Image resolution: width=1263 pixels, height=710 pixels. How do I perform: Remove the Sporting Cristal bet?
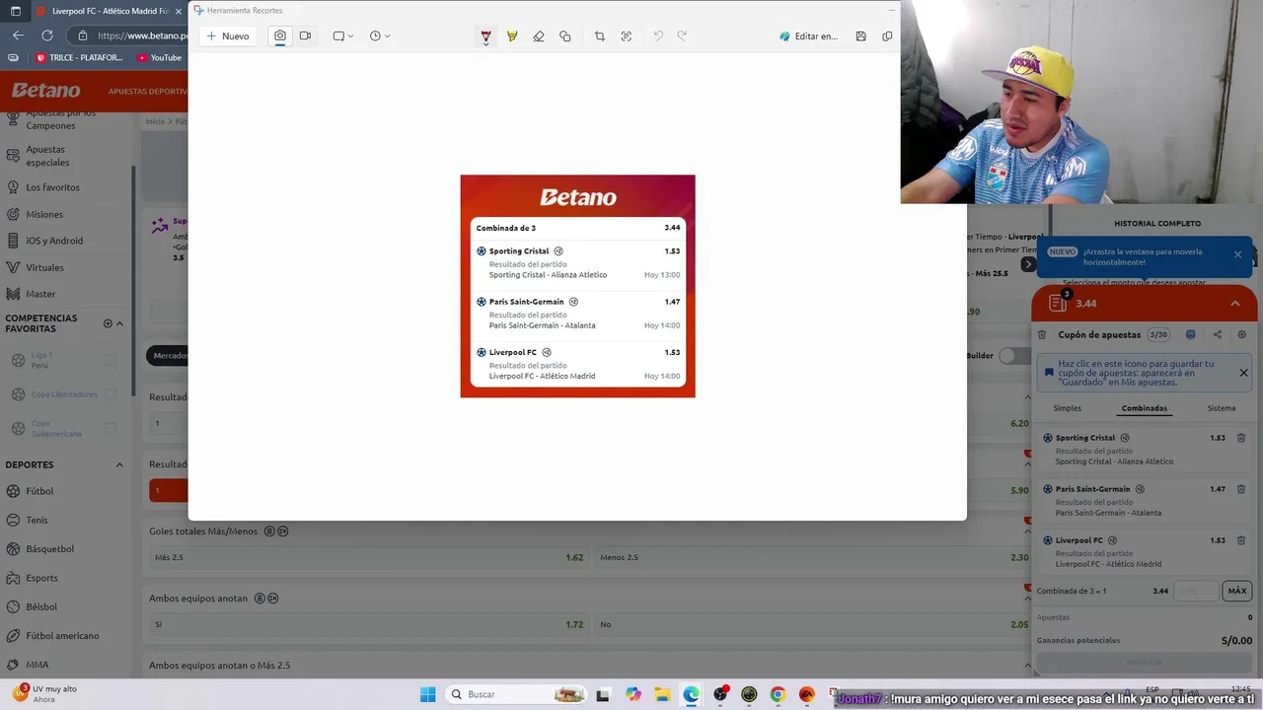click(1241, 438)
